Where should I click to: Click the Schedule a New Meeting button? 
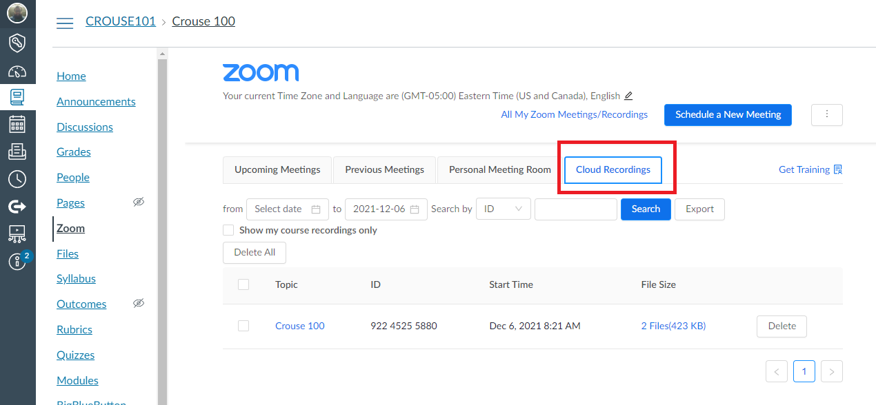click(x=728, y=115)
